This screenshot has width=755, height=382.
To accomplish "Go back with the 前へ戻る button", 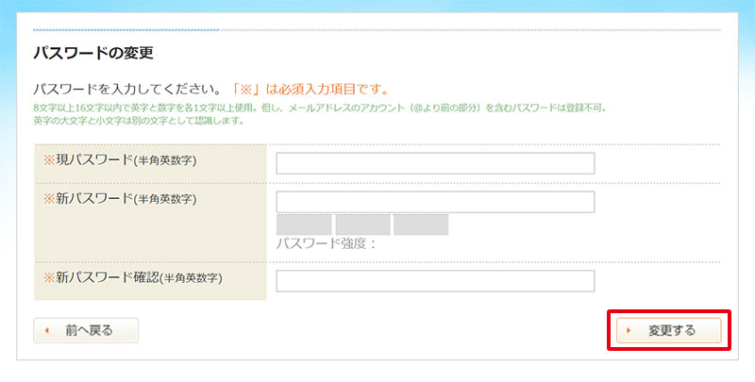I will point(86,330).
